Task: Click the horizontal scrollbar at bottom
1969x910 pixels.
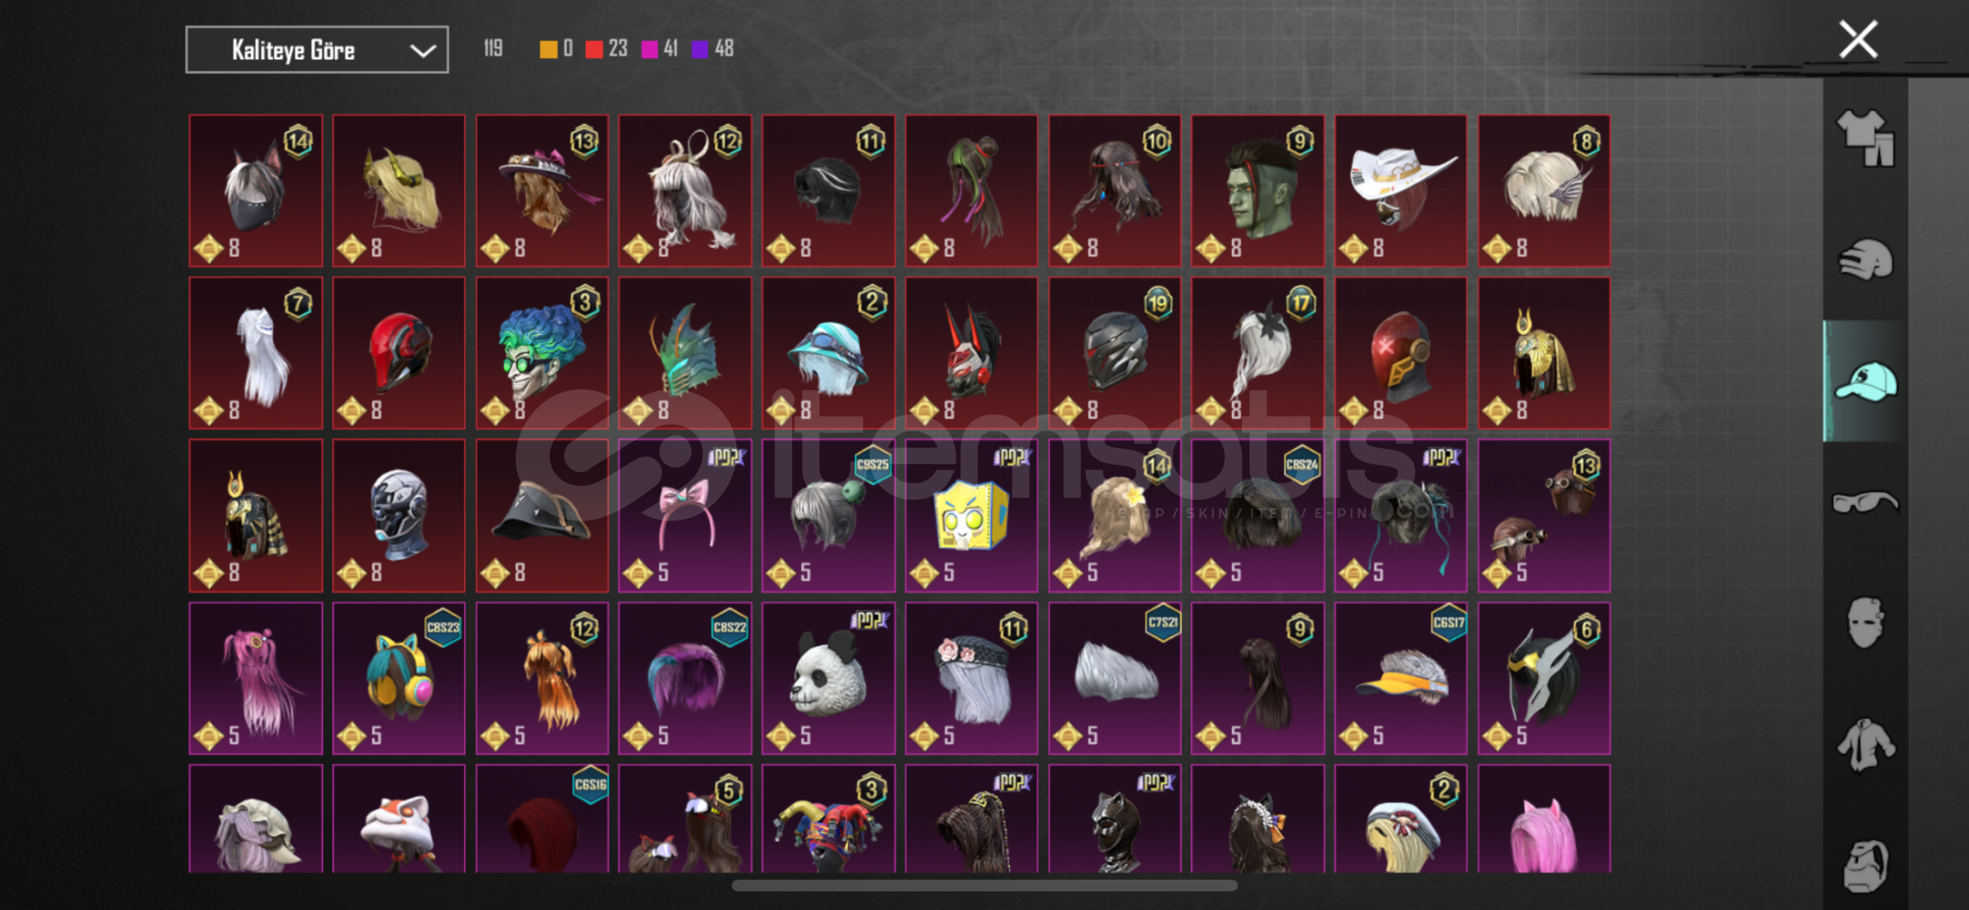Action: click(x=984, y=886)
